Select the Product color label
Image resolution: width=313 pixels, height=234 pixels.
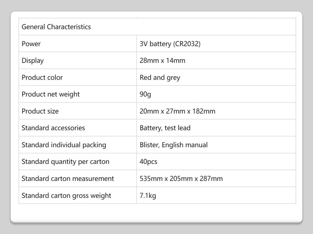coord(42,77)
